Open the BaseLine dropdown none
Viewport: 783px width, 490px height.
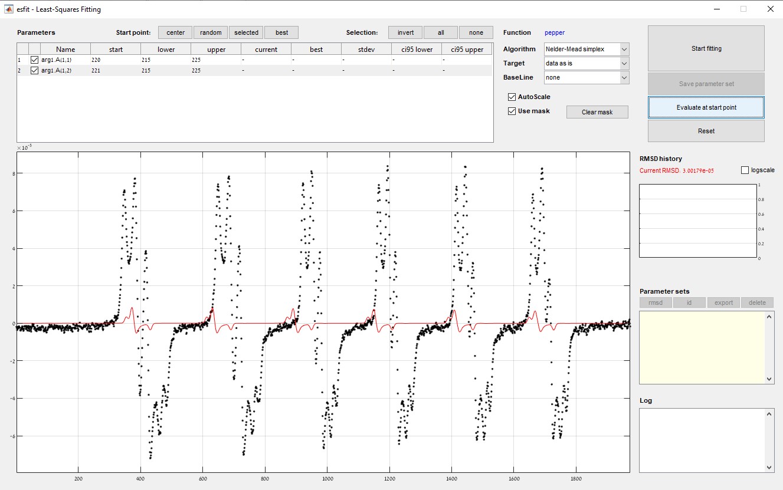pyautogui.click(x=587, y=77)
